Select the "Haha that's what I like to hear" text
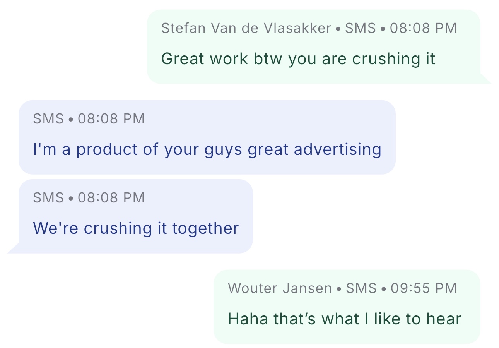Screen dimensions: 499x348 344,319
